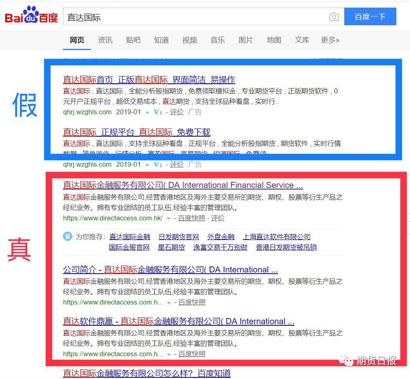
Task: Switch to the 网页 tab
Action: 77,40
